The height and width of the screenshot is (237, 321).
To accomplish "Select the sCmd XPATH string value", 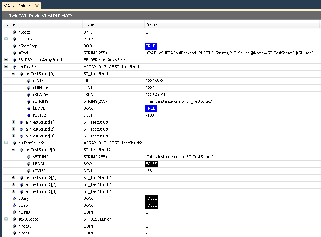I will click(x=230, y=53).
